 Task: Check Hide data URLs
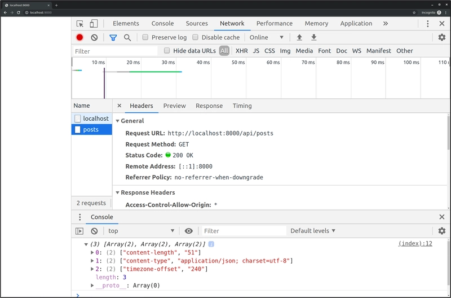click(x=167, y=51)
